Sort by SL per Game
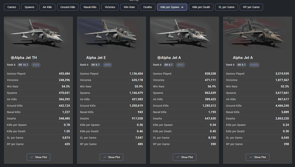The height and width of the screenshot is (167, 295). click(226, 7)
